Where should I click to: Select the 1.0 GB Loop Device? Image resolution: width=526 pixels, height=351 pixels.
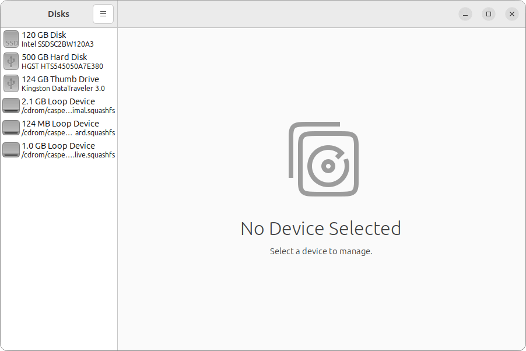pyautogui.click(x=59, y=150)
